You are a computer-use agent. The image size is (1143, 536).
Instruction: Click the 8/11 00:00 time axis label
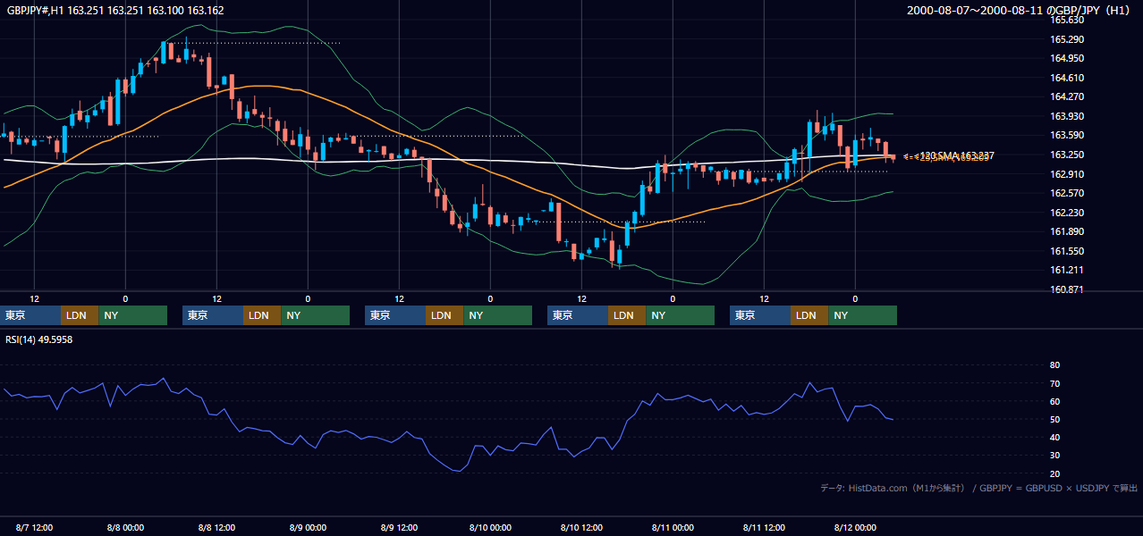673,527
